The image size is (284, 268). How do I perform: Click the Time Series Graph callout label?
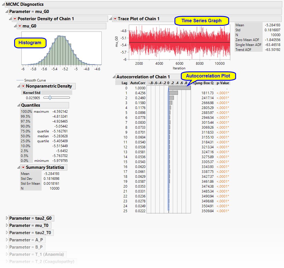[201, 21]
